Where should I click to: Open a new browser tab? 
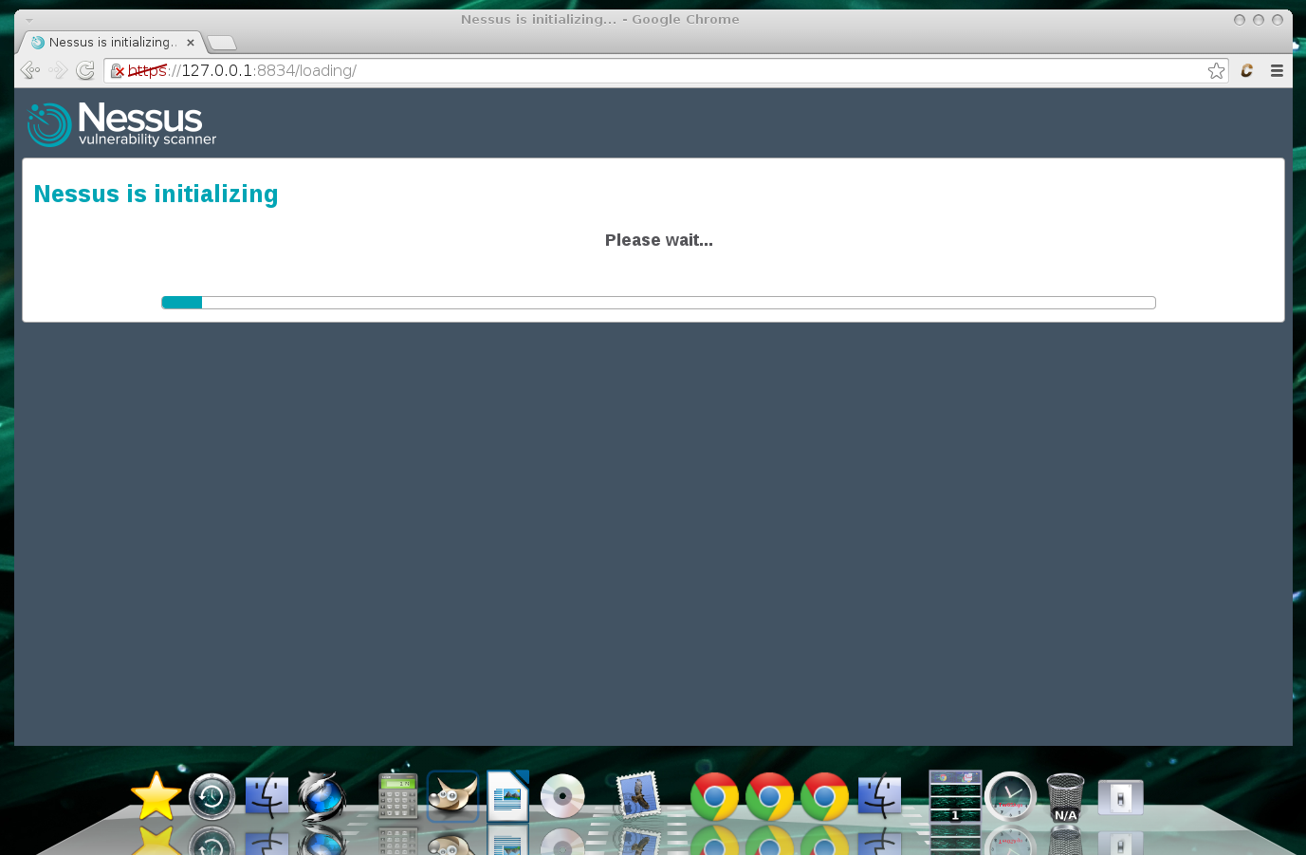(x=221, y=43)
